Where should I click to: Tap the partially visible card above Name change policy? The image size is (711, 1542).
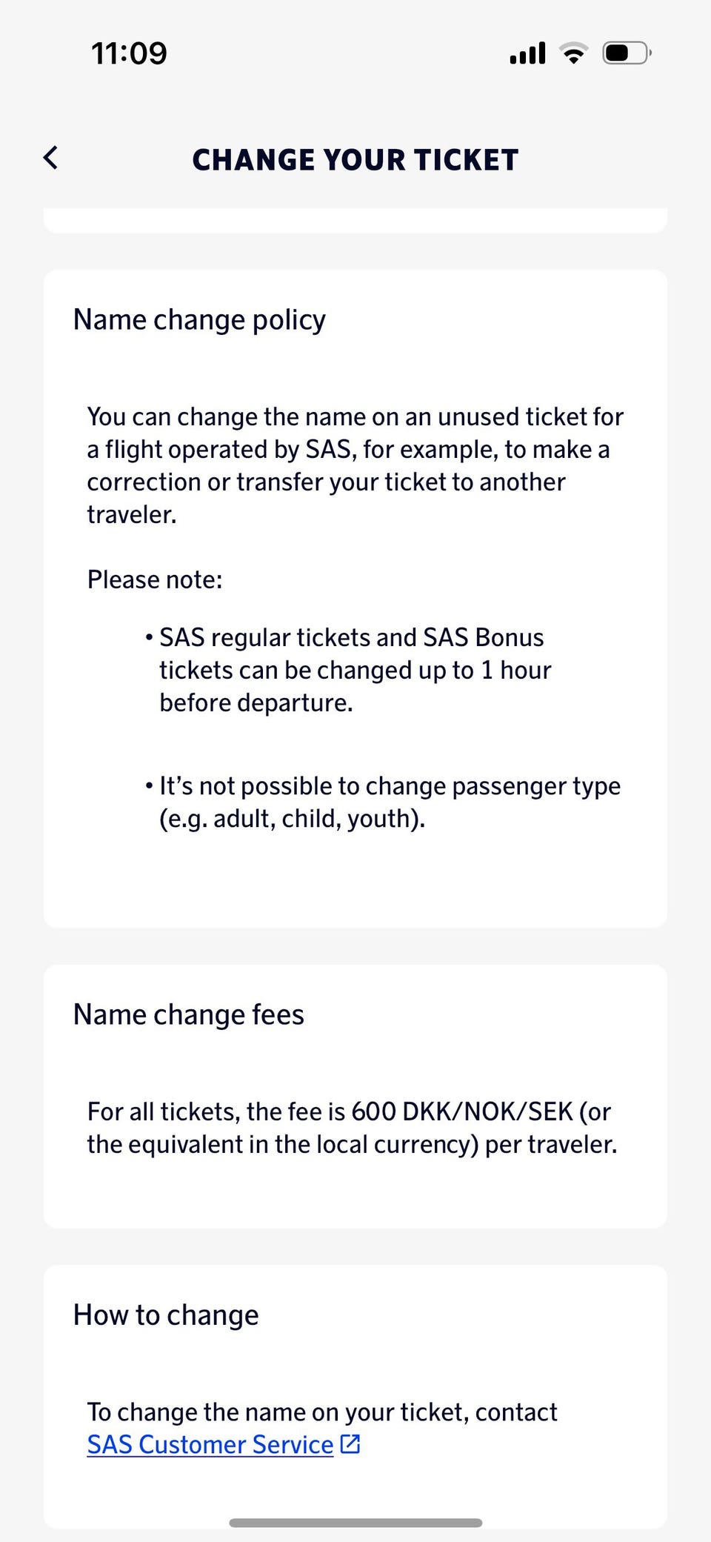[355, 220]
